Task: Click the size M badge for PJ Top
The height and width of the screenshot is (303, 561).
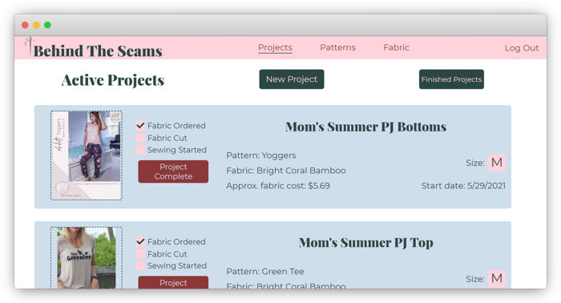Action: [497, 279]
